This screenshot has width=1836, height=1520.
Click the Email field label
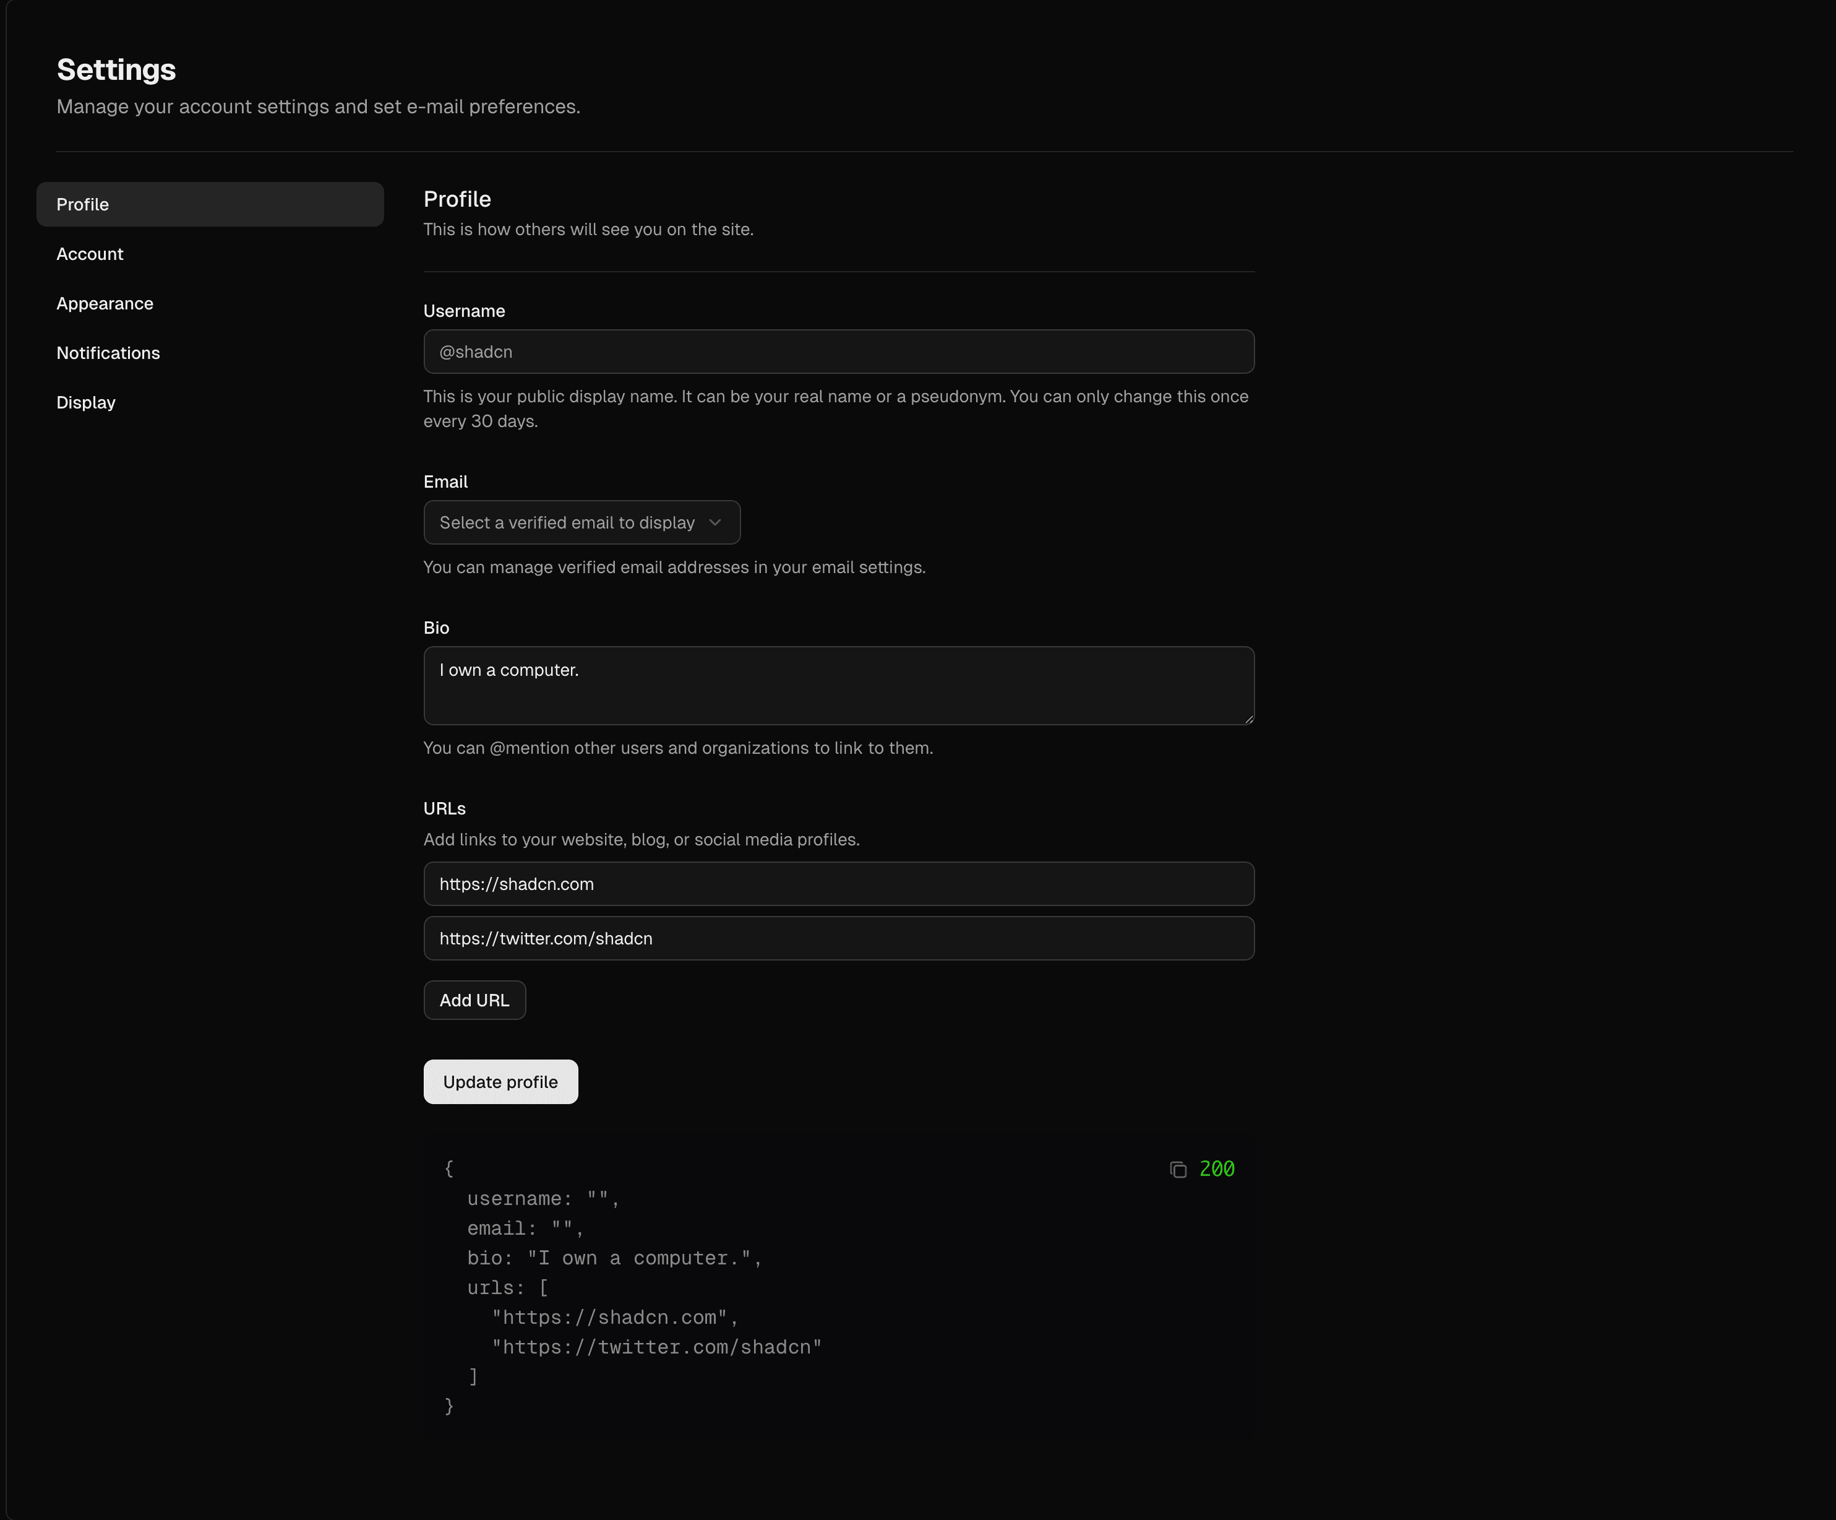pyautogui.click(x=445, y=482)
